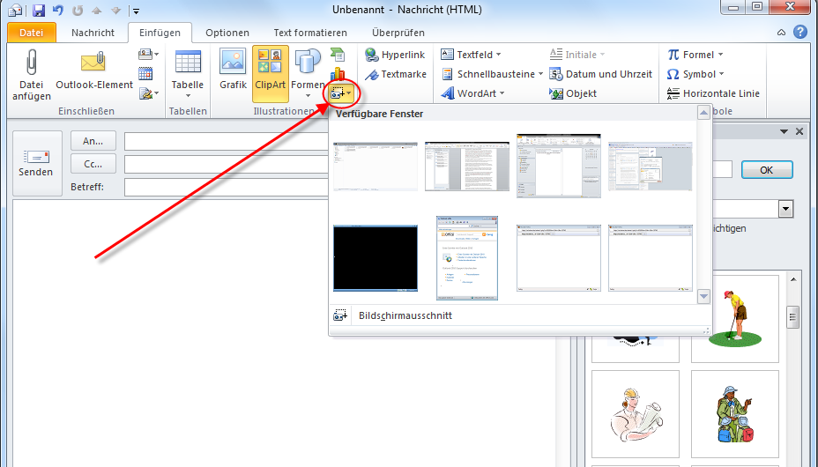
Task: Click the An... recipients button
Action: pos(93,141)
